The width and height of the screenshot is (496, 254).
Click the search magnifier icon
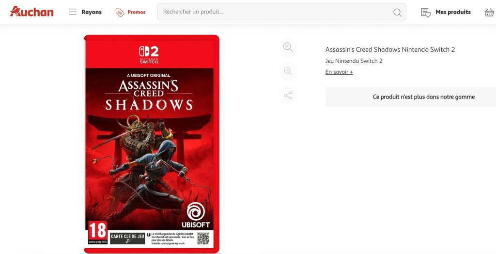point(397,12)
